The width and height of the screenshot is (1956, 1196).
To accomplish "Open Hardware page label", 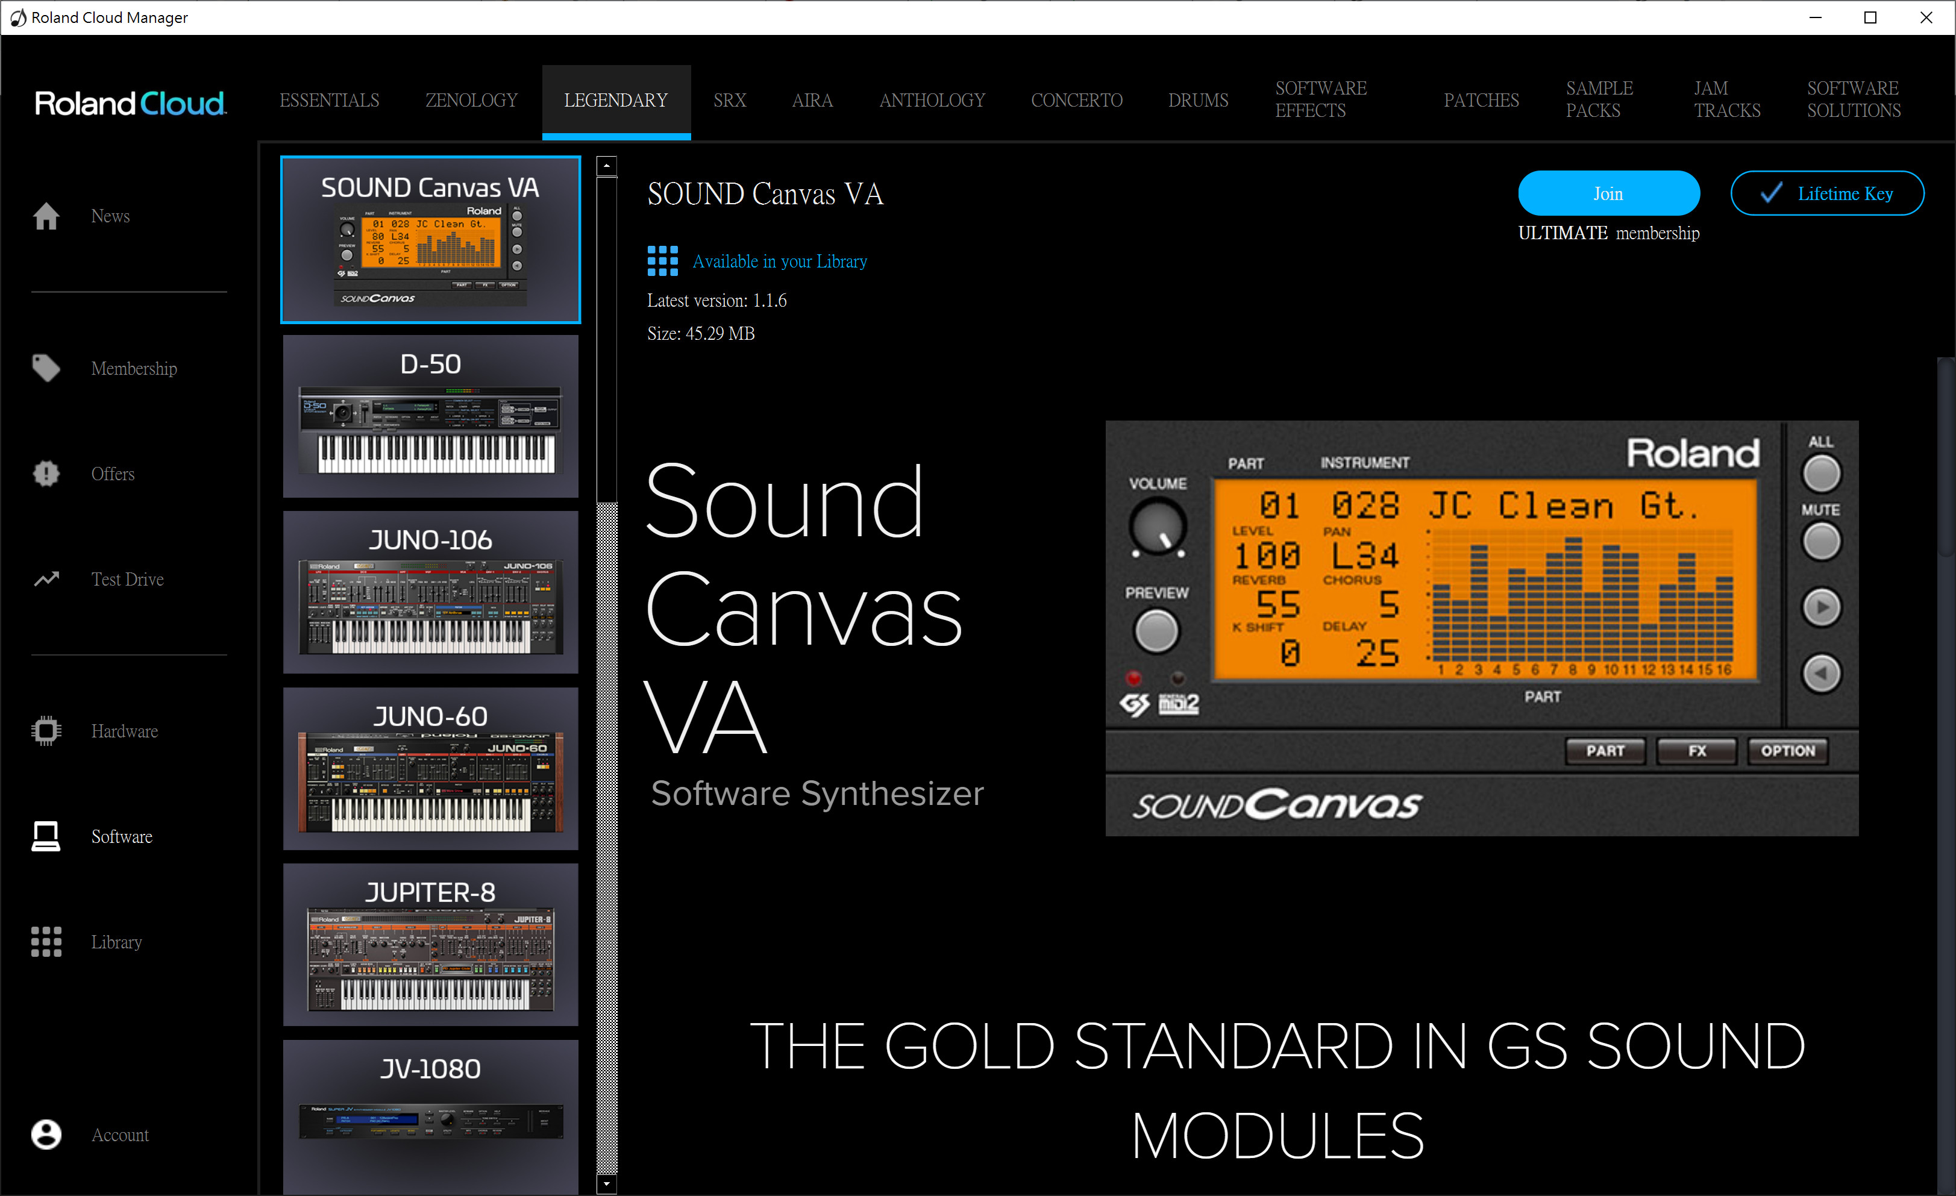I will (125, 731).
